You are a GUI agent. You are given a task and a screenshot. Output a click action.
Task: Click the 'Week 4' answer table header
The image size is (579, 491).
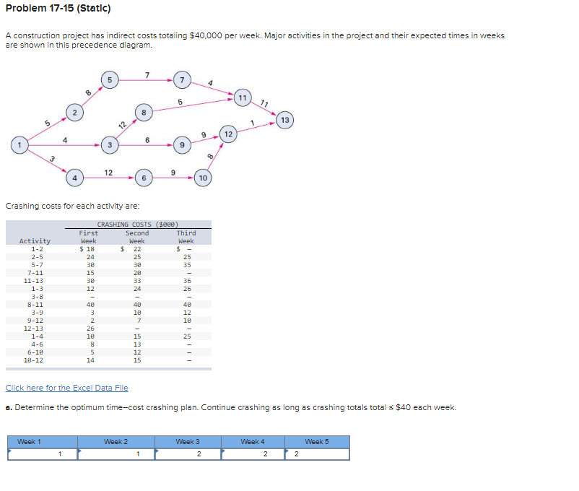[x=253, y=441]
